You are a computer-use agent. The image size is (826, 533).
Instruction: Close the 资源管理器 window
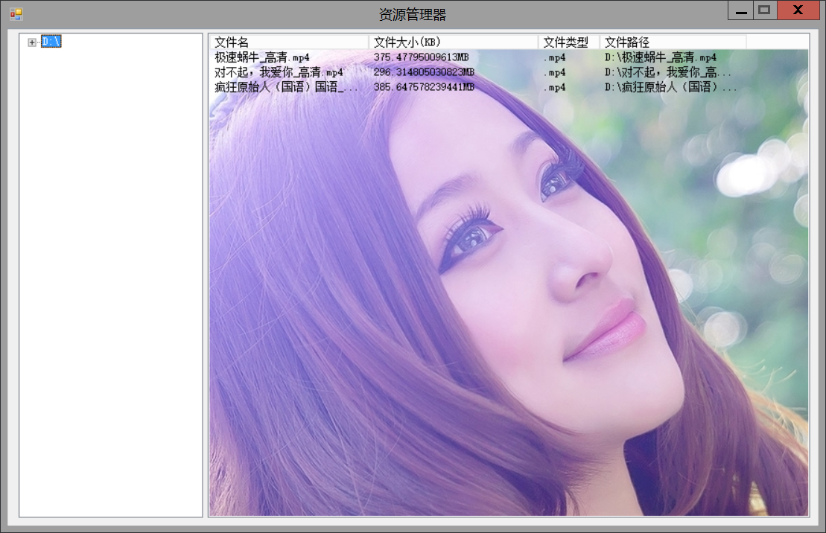point(798,10)
